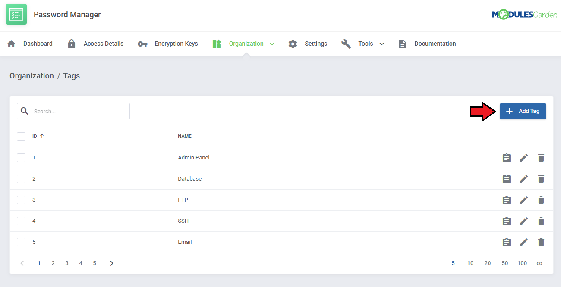Open clipboard details for FTP tag
561x287 pixels.
[507, 200]
